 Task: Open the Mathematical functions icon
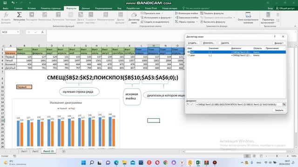pyautogui.click(x=106, y=15)
